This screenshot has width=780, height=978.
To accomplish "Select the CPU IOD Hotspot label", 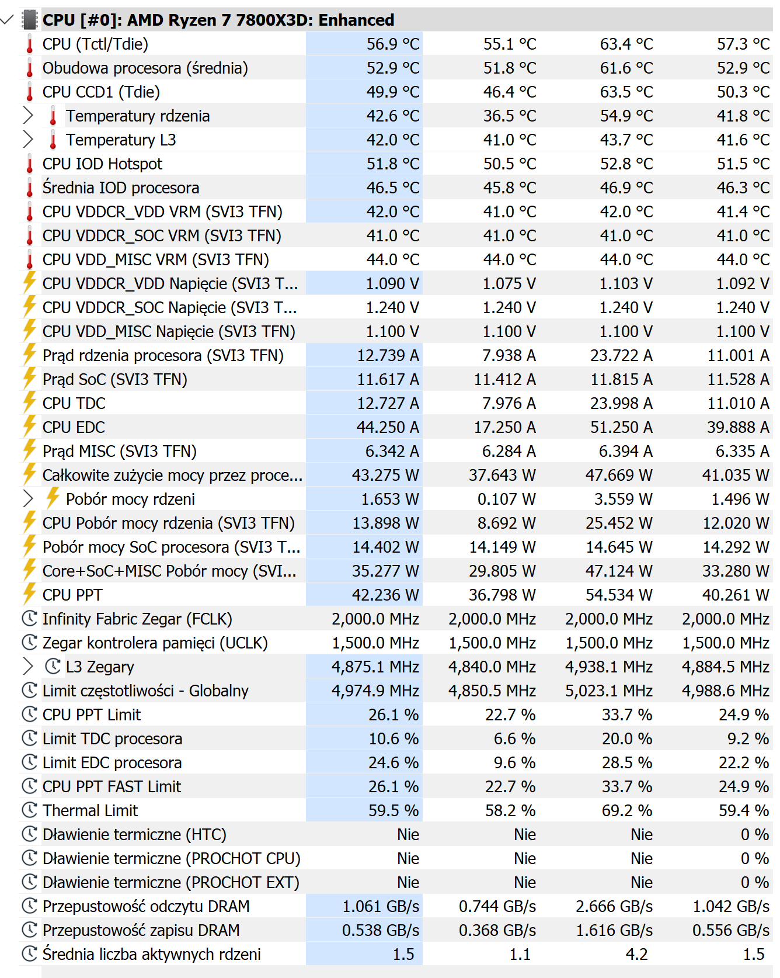I will point(102,164).
